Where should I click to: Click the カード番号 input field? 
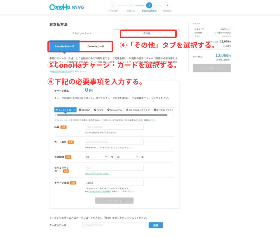tap(114, 142)
